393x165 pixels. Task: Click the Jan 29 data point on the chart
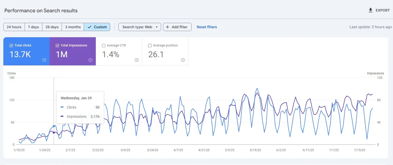pos(54,126)
